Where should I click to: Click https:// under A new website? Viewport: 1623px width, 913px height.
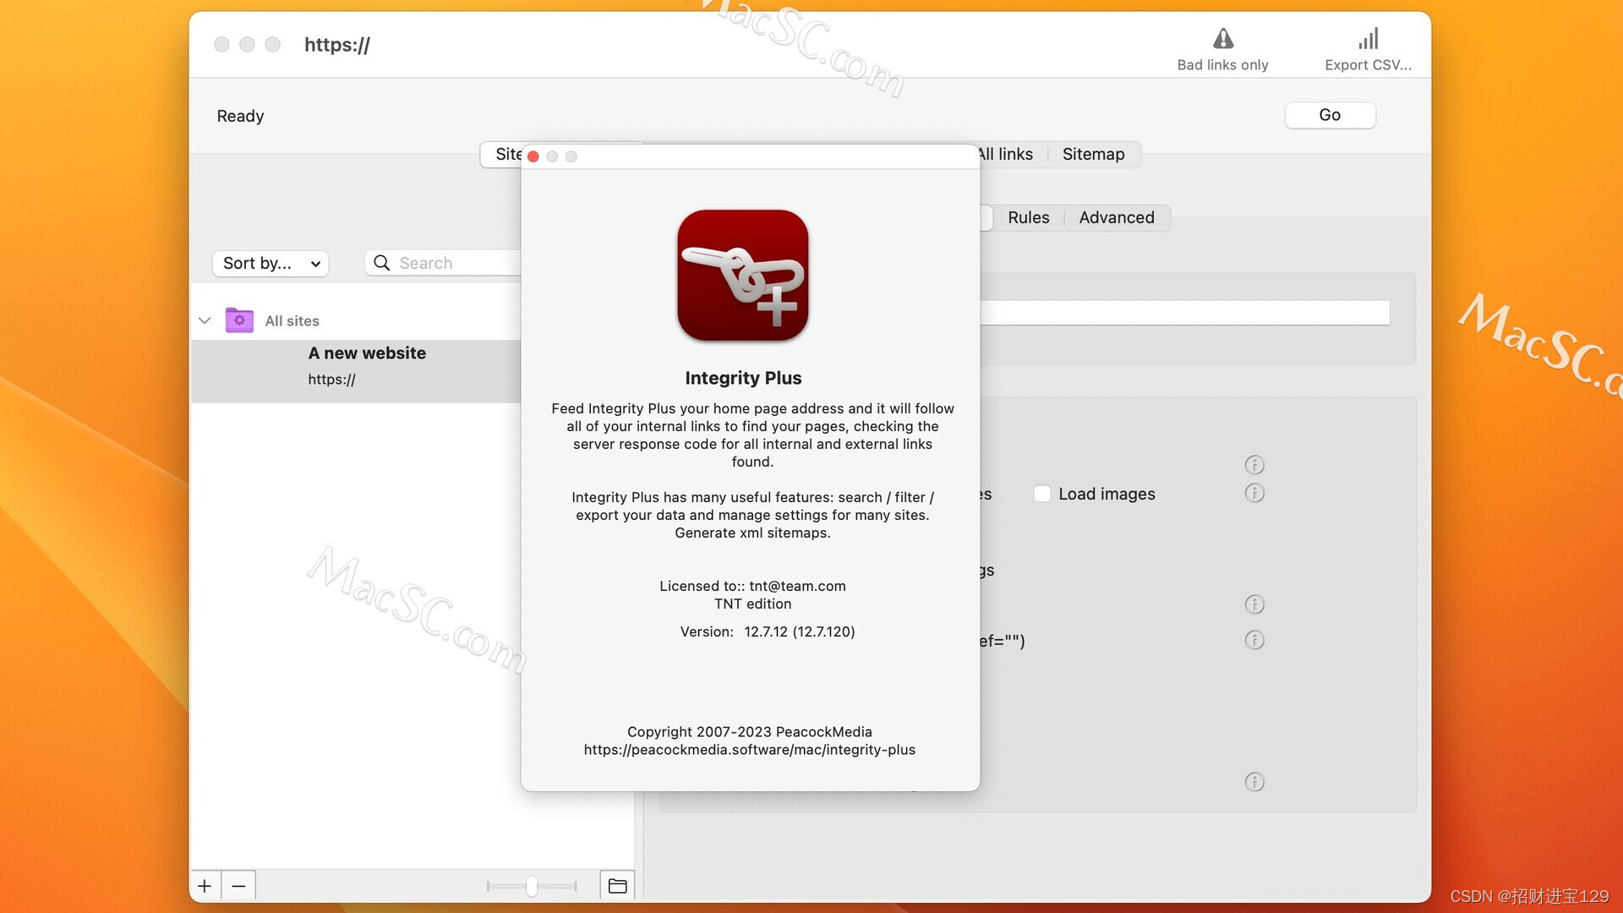(331, 380)
